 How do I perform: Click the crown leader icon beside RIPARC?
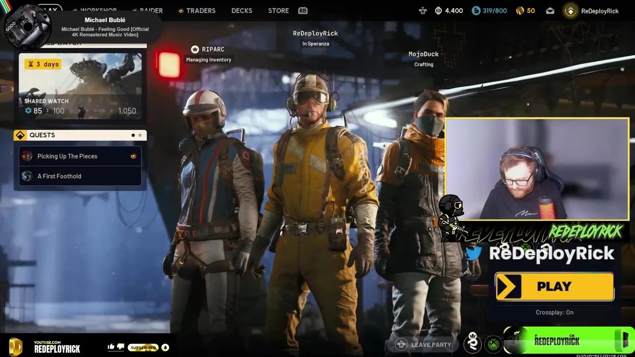click(195, 49)
